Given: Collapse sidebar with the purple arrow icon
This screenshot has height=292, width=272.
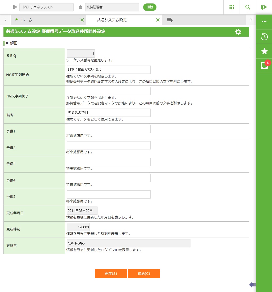Looking at the screenshot, I should tap(252, 285).
